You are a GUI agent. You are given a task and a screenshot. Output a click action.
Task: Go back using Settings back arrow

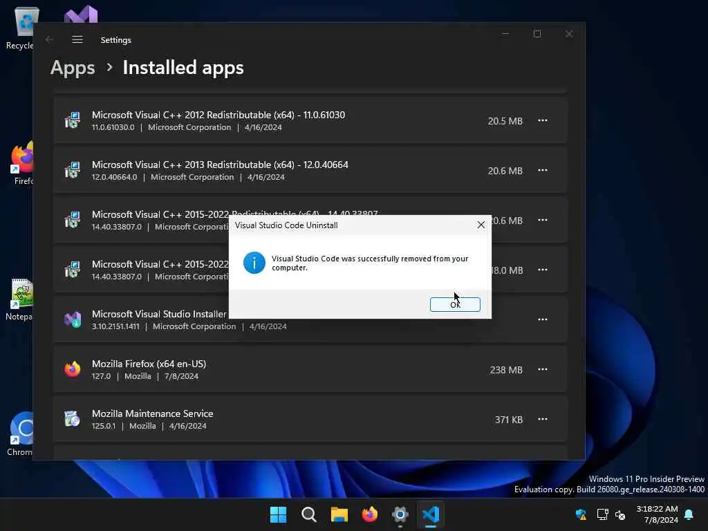click(49, 39)
